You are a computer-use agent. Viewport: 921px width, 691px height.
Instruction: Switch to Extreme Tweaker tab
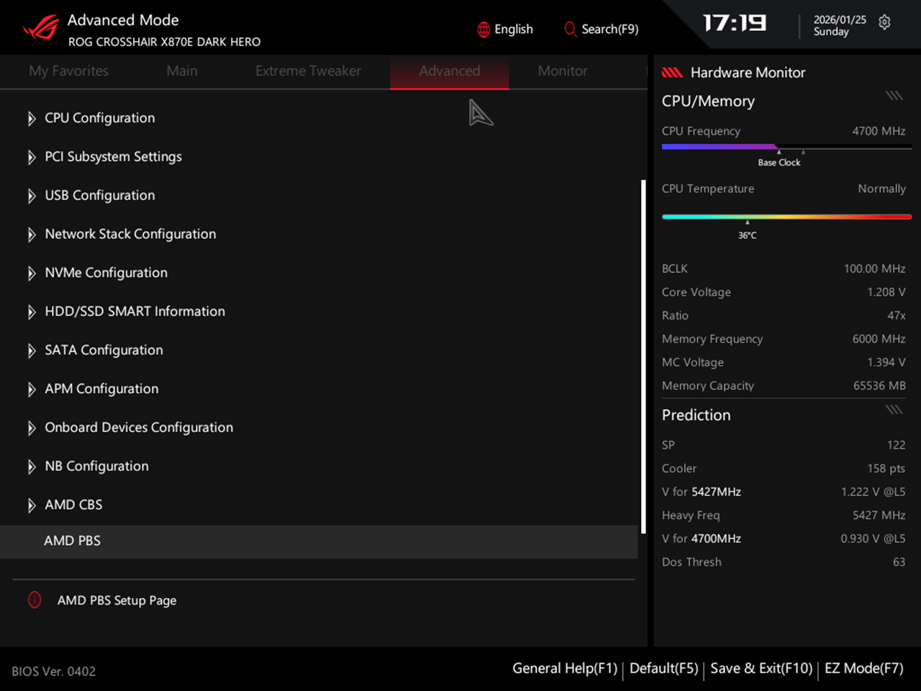308,71
